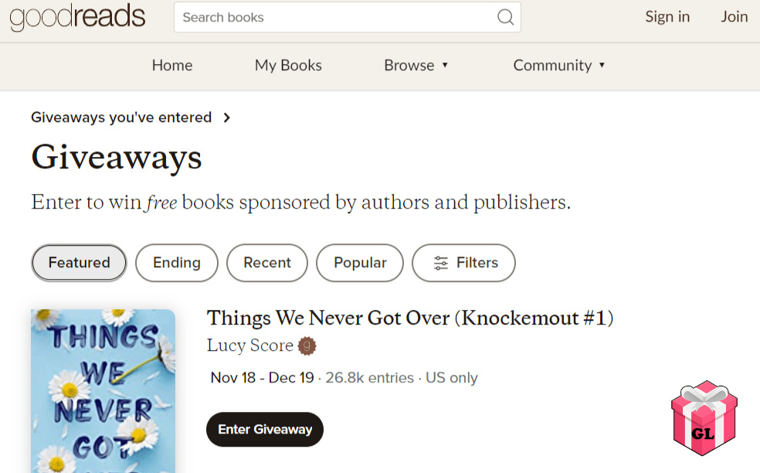
Task: Click the search magnifier icon
Action: coord(506,17)
